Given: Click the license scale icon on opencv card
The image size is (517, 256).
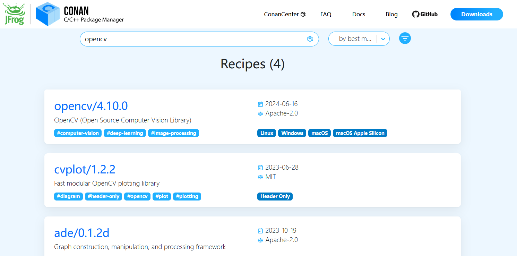Looking at the screenshot, I should [x=260, y=113].
